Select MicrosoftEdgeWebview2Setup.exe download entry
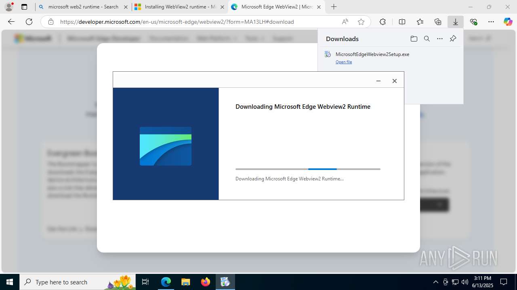Screen dimensions: 517x290 pos(390,57)
